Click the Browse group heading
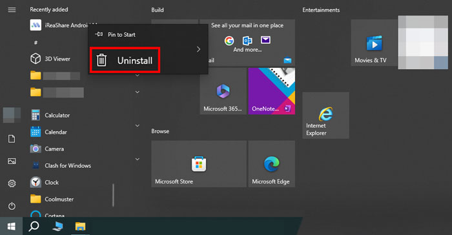 (160, 131)
